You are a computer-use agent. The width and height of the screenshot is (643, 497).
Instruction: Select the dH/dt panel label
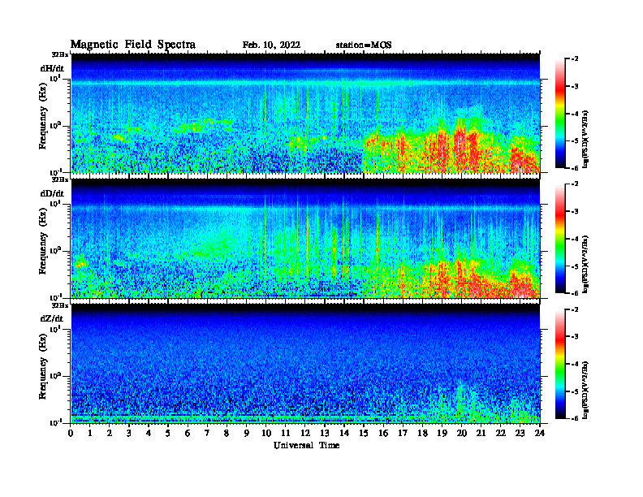point(52,68)
